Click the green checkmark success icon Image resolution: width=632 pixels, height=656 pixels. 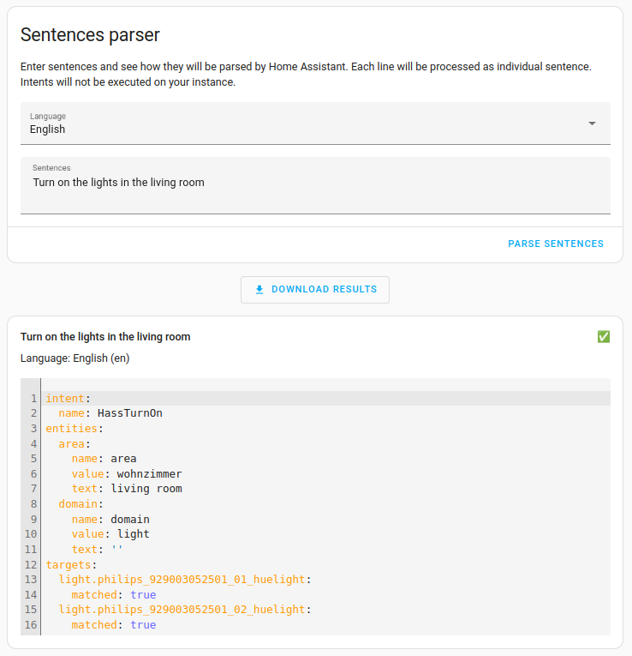click(603, 337)
